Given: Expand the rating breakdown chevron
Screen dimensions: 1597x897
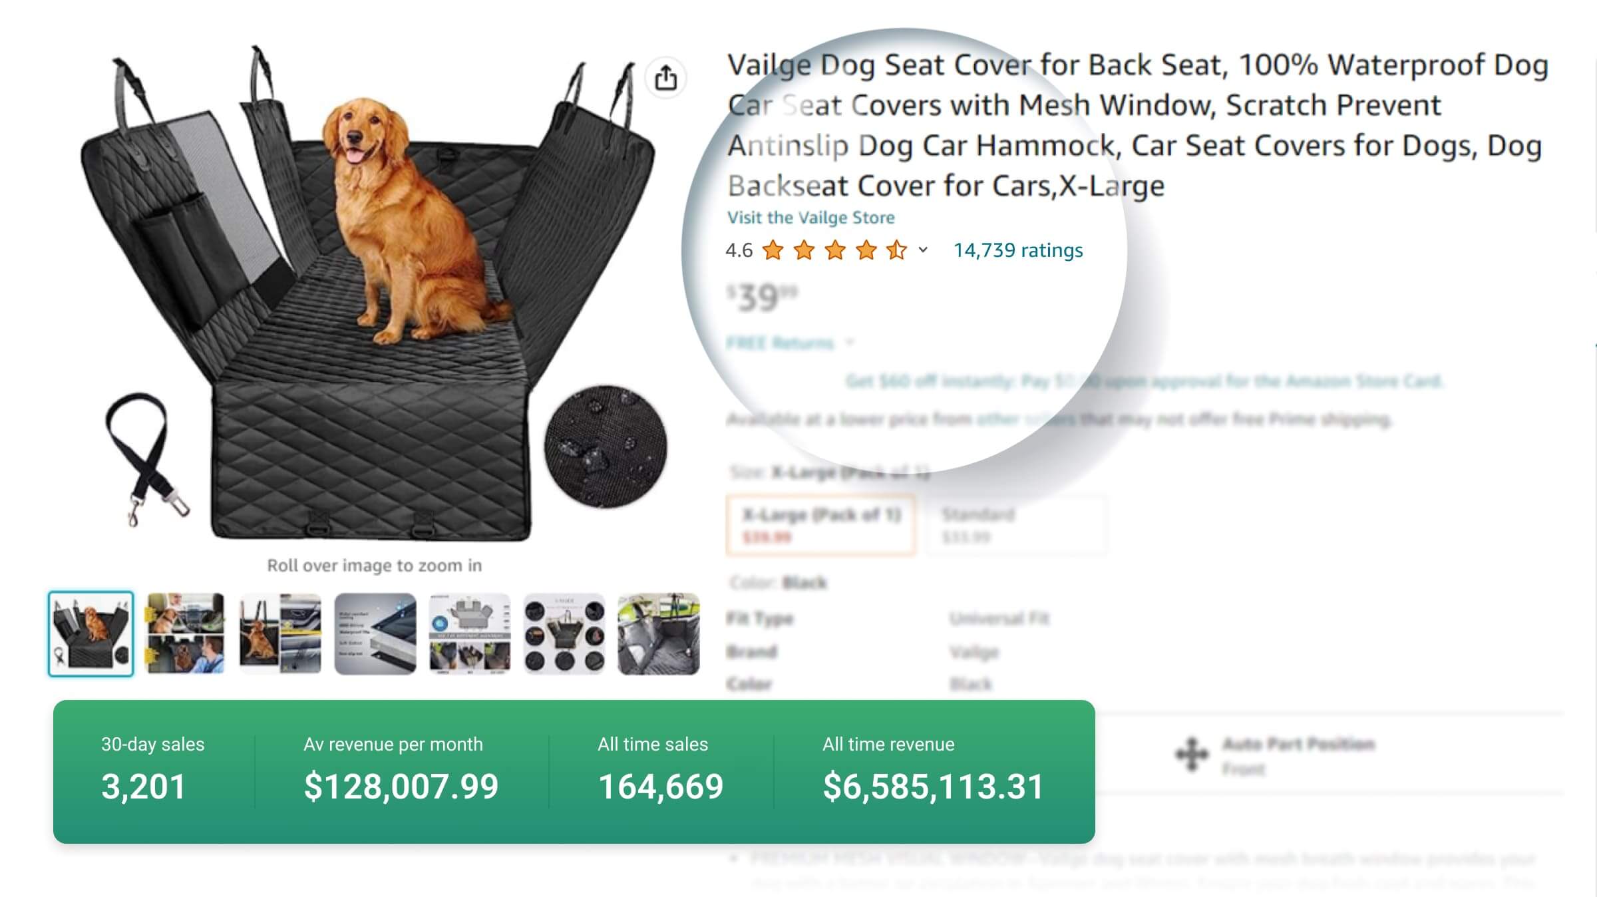Looking at the screenshot, I should point(923,250).
